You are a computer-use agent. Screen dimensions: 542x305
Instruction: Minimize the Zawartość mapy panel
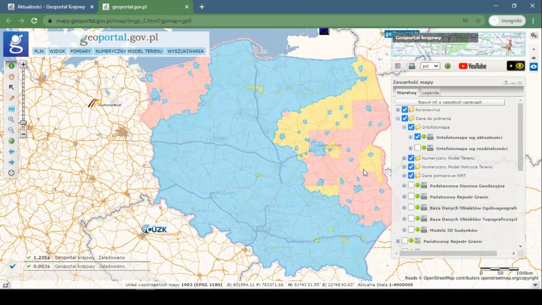point(512,83)
